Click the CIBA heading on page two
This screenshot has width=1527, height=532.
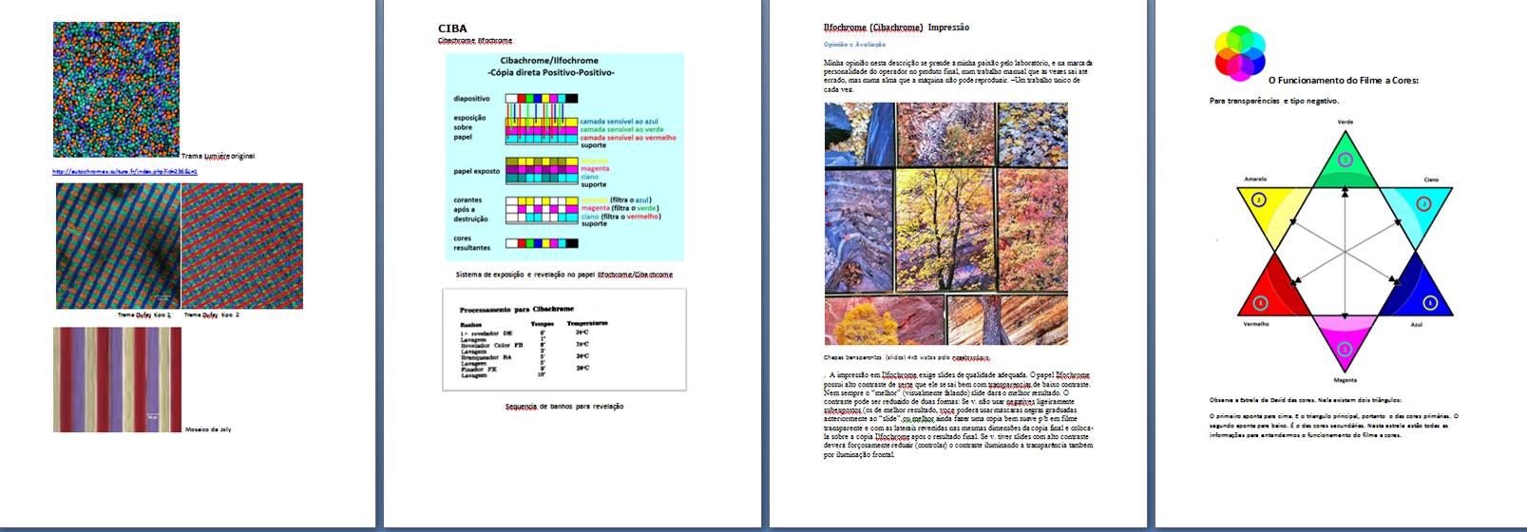pos(451,28)
